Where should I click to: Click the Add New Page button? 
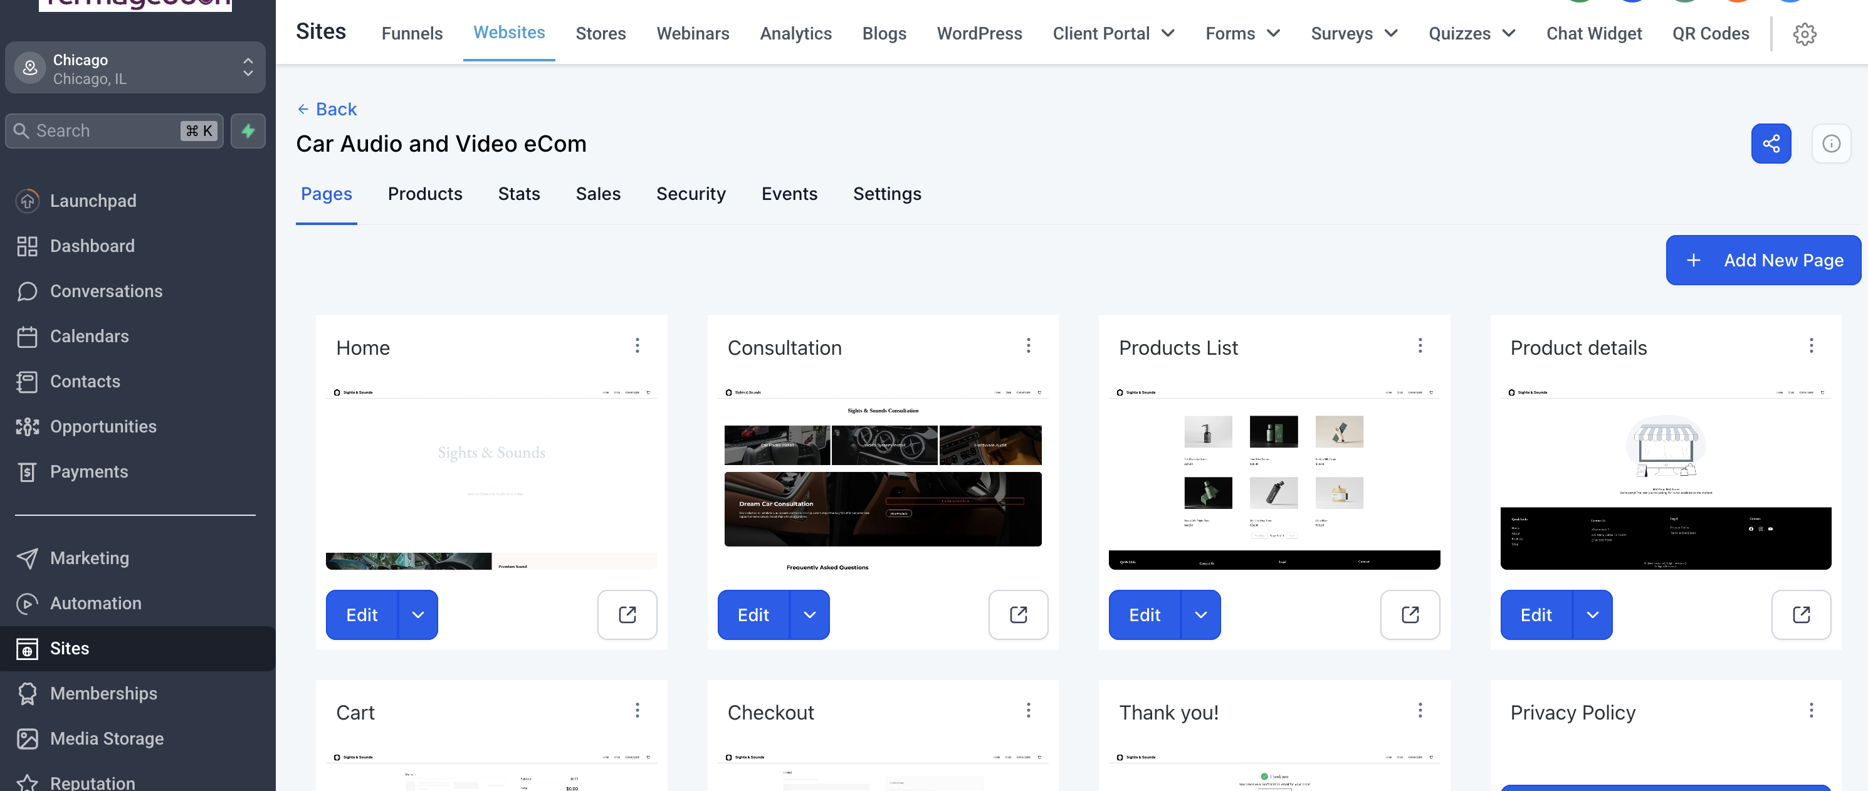point(1762,260)
